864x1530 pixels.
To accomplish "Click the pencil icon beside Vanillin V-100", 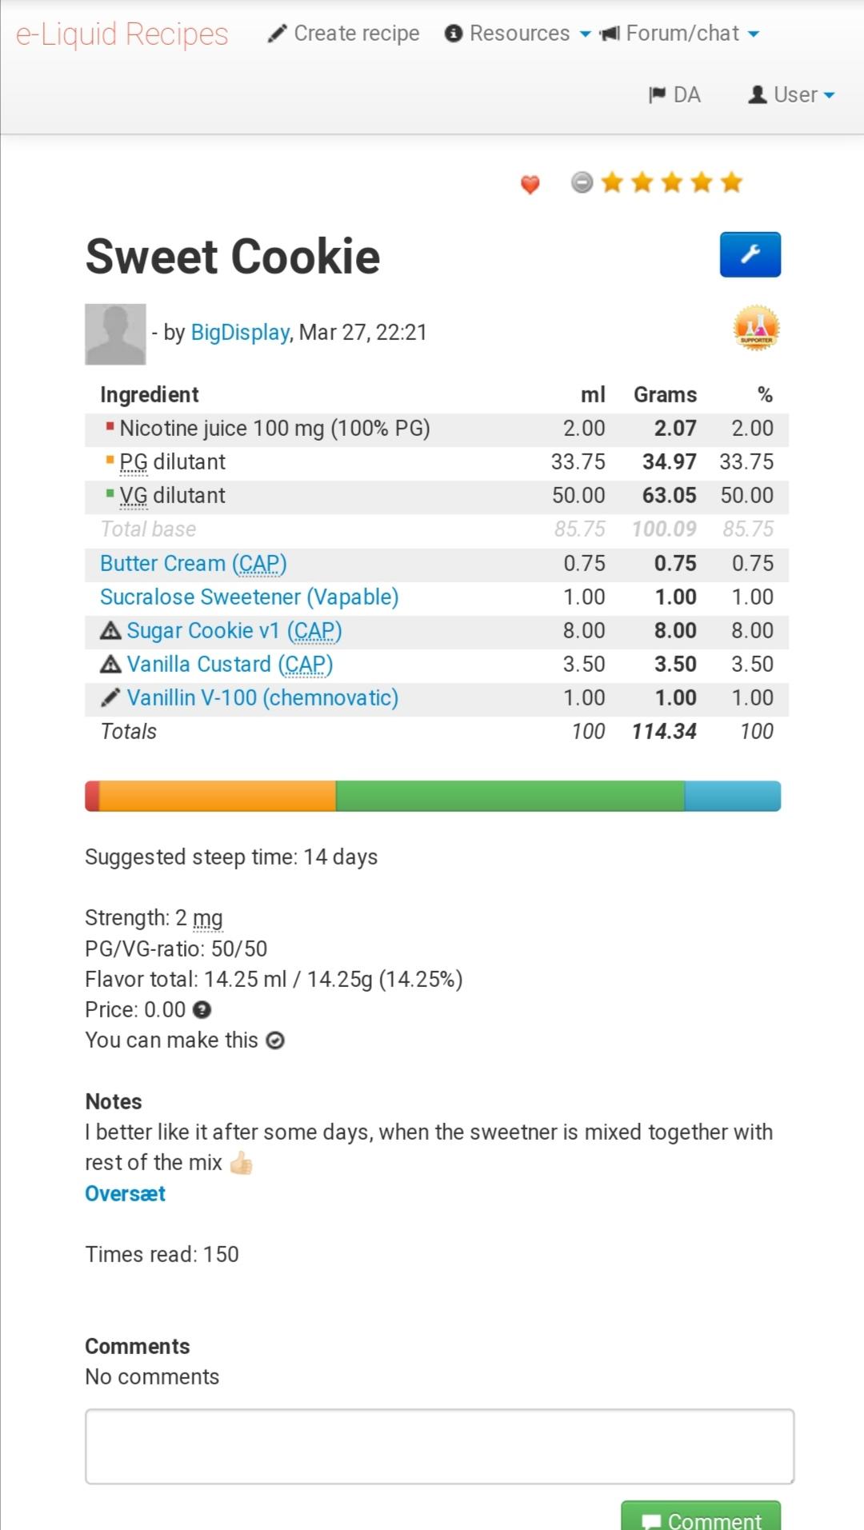I will (x=110, y=698).
